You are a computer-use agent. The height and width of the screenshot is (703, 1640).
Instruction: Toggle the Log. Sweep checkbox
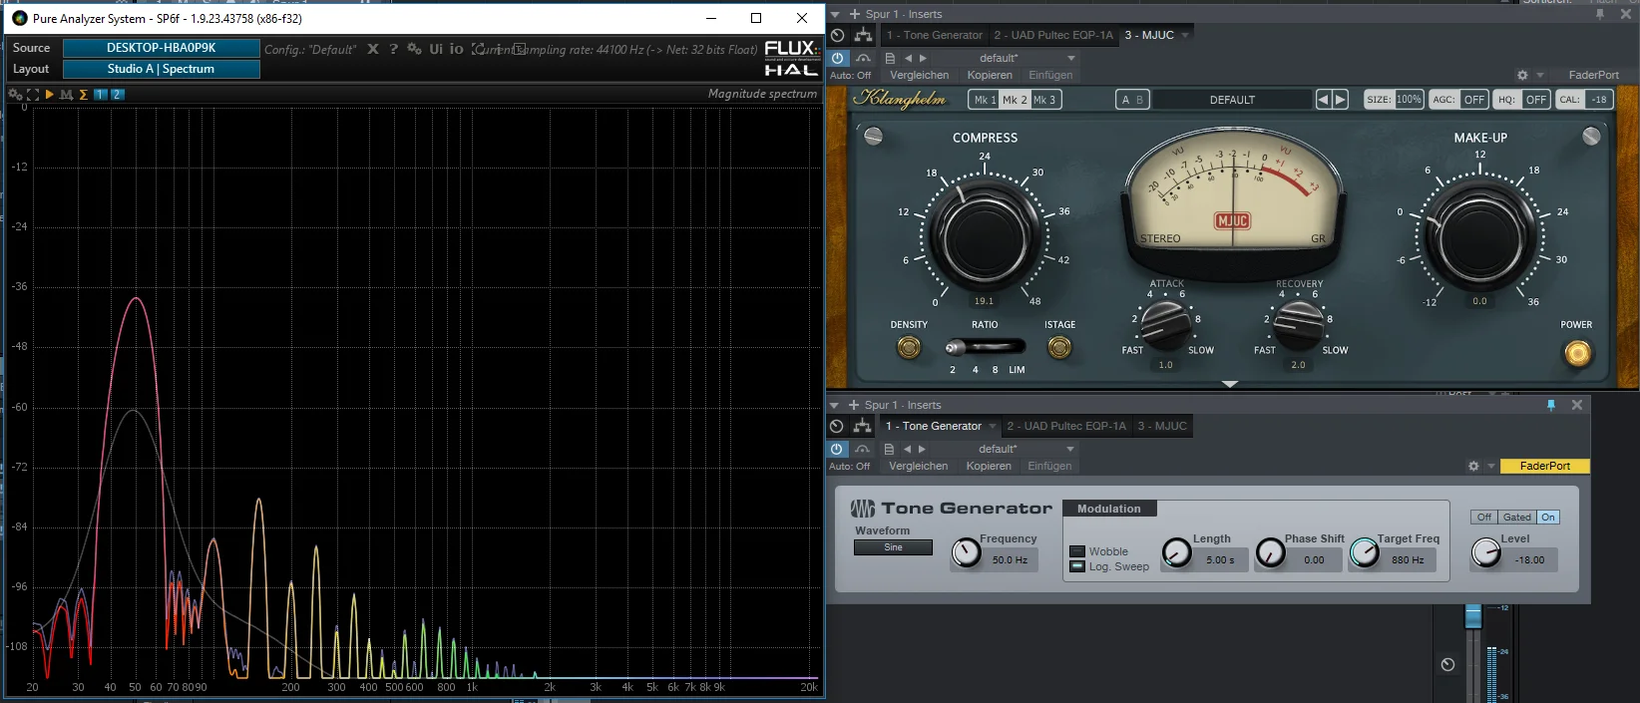pos(1077,566)
